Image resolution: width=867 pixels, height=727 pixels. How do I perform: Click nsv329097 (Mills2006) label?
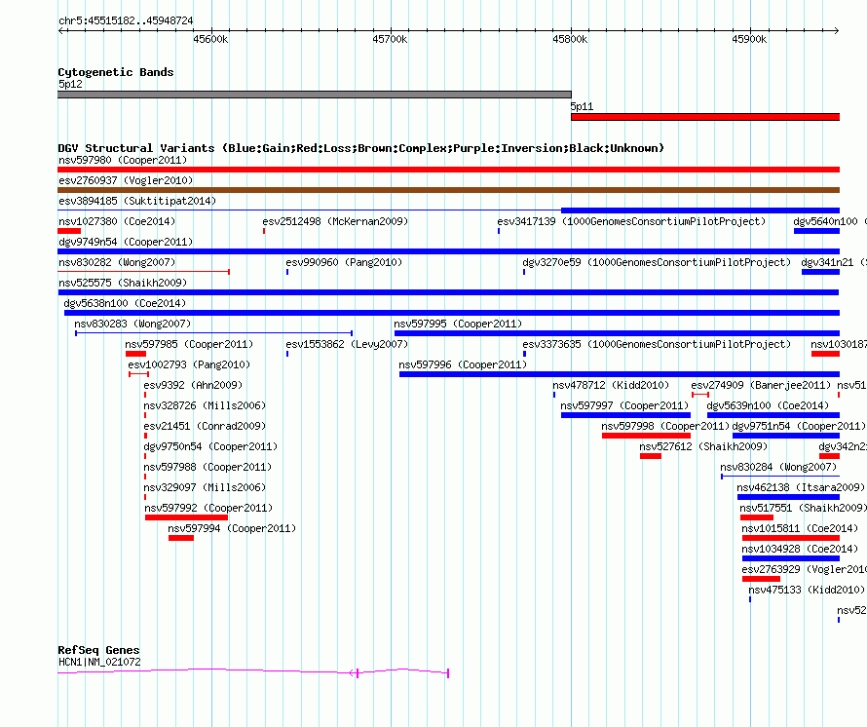click(x=205, y=488)
